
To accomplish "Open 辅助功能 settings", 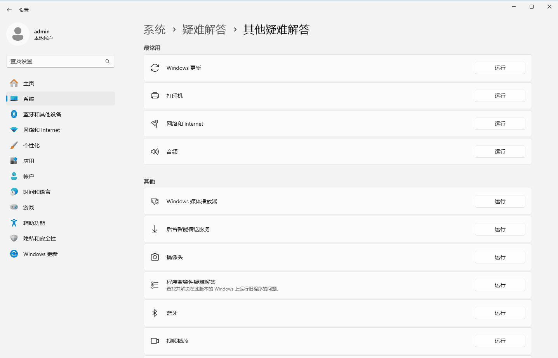I will coord(61,223).
